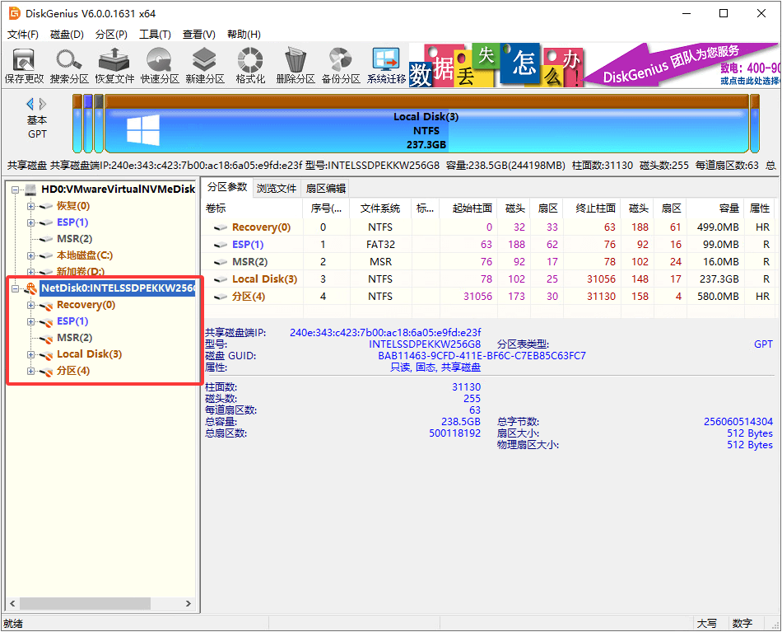
Task: Select the 删除分区 delete partition tool
Action: 296,66
